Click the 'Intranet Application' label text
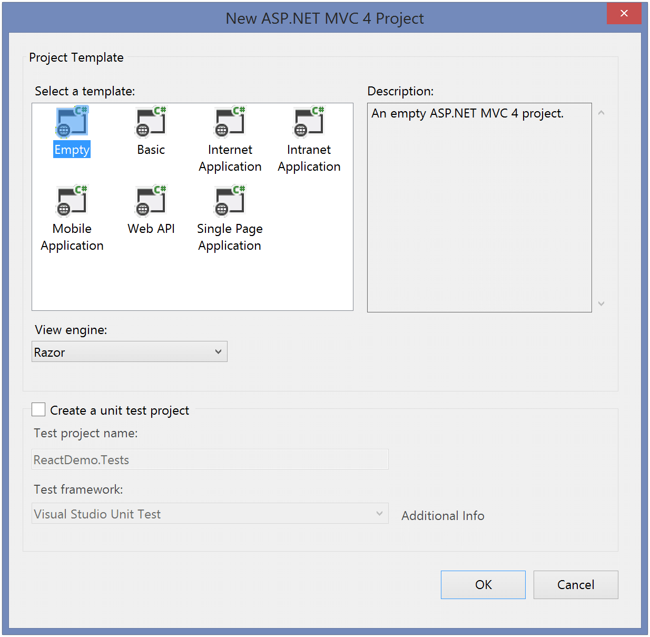Image resolution: width=650 pixels, height=637 pixels. 309,158
